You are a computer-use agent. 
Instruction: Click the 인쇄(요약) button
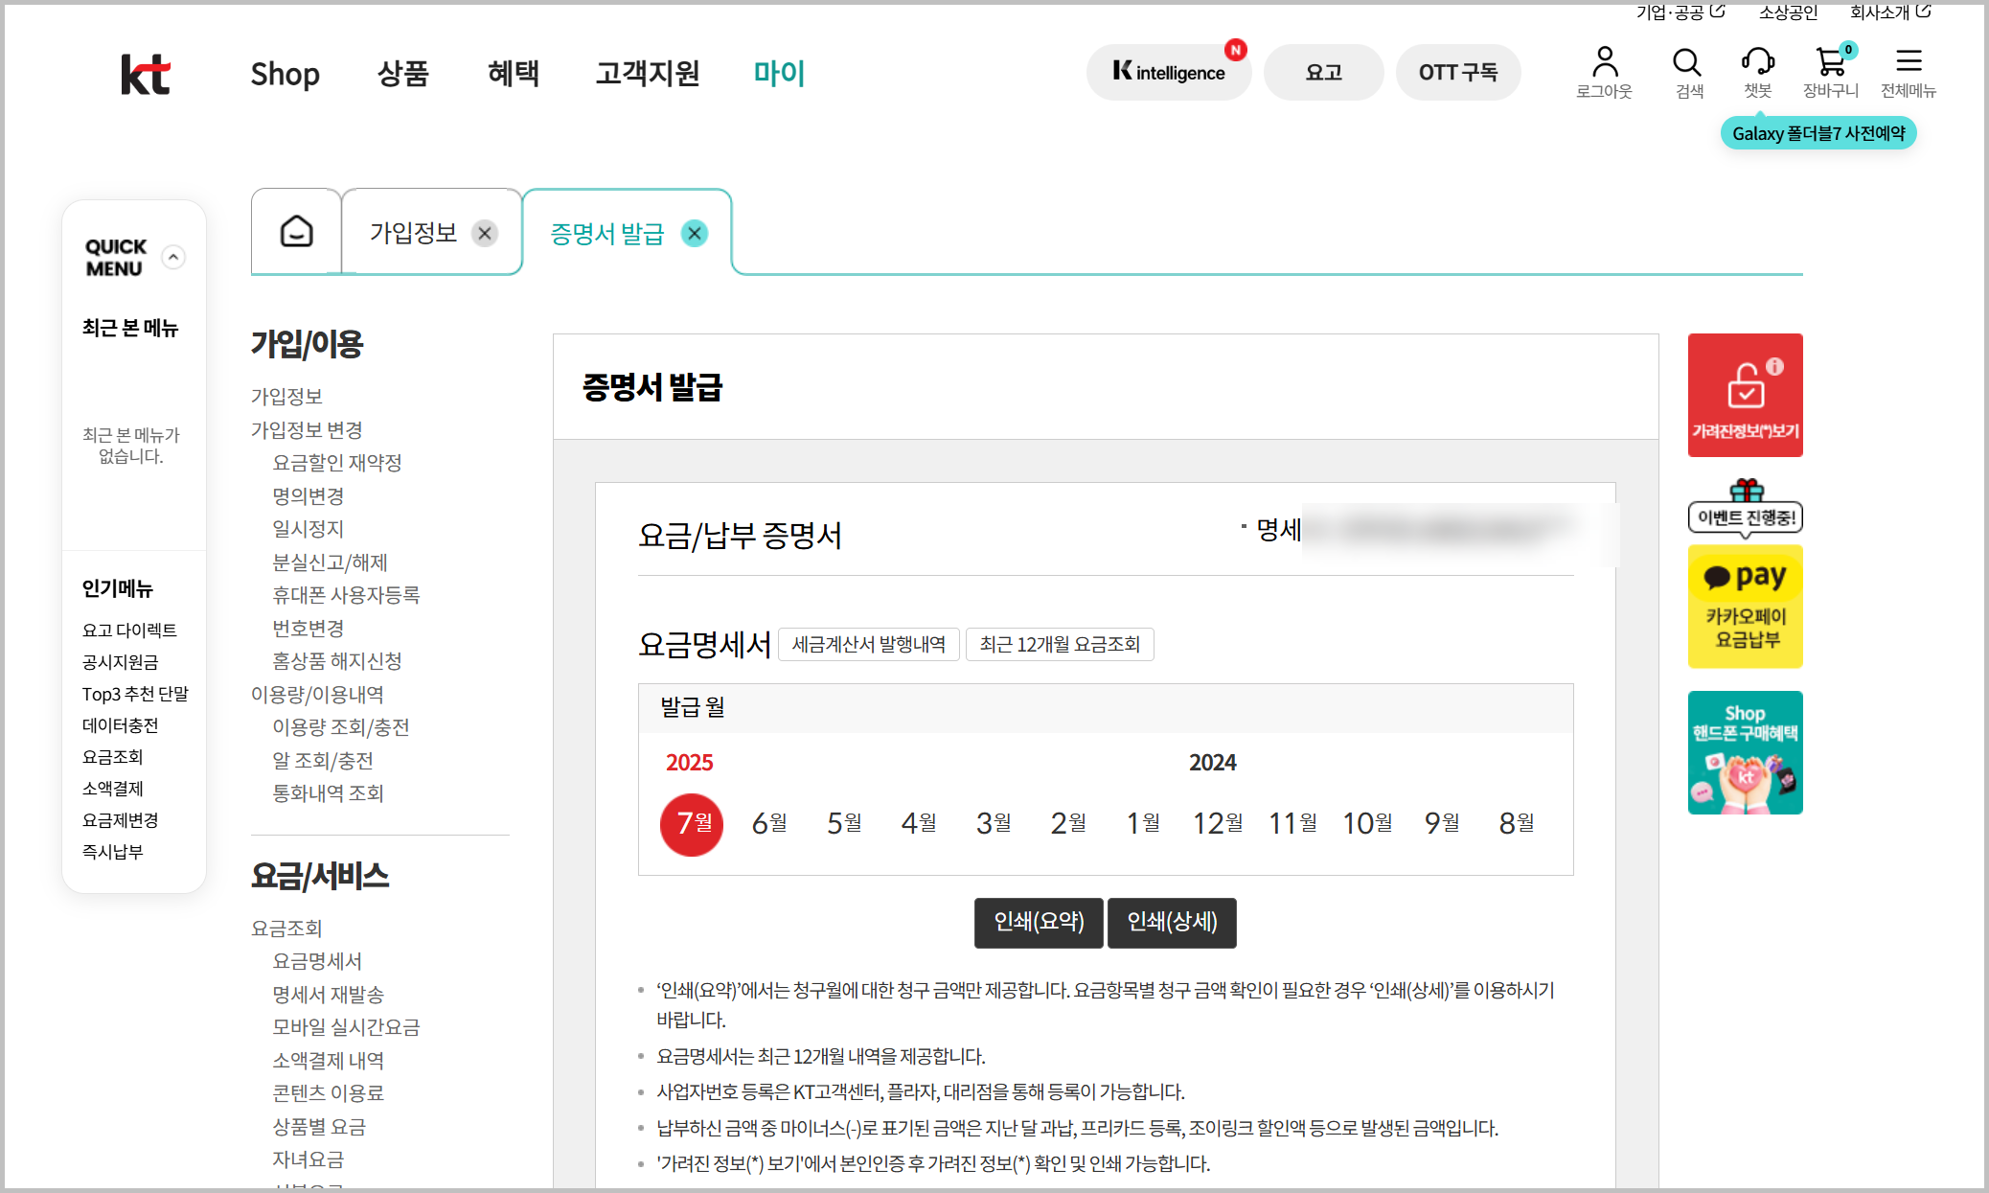click(1039, 922)
